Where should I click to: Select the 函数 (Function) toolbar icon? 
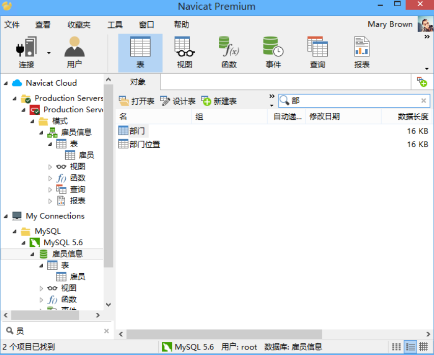point(229,53)
